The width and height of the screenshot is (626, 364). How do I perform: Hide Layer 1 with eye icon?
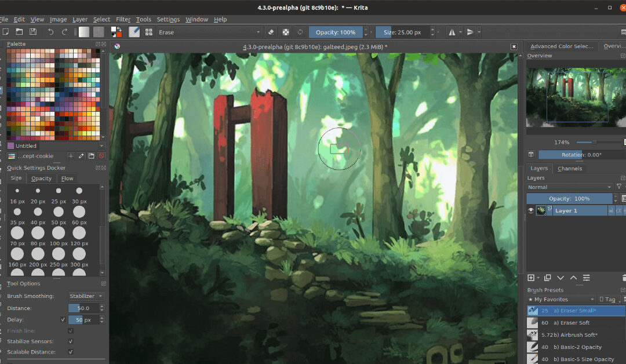coord(530,211)
